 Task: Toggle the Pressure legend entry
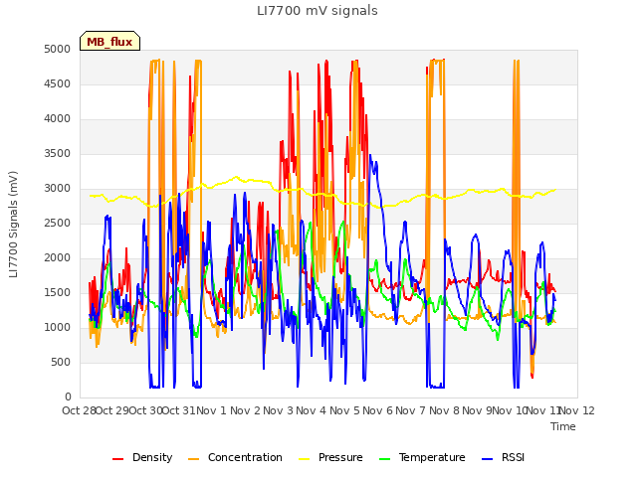(x=330, y=457)
